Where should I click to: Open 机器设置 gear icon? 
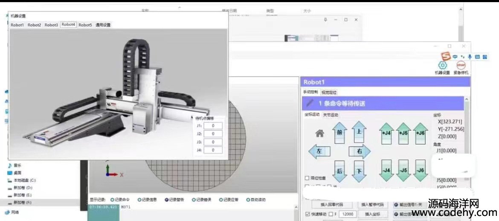(442, 66)
